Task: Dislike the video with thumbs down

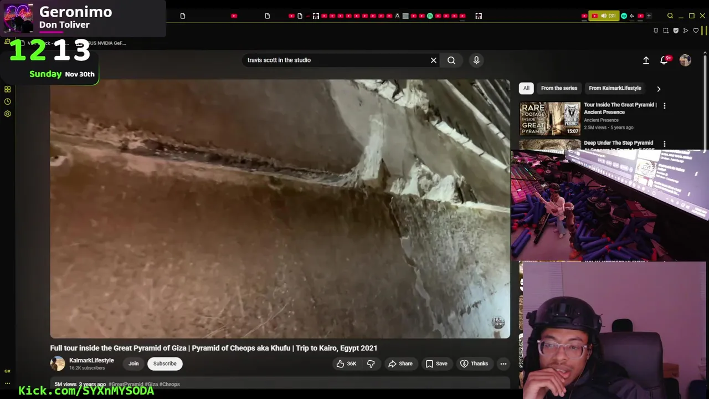Action: (x=371, y=364)
